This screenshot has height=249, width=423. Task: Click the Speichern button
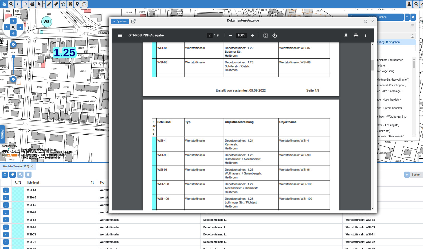coord(120,21)
